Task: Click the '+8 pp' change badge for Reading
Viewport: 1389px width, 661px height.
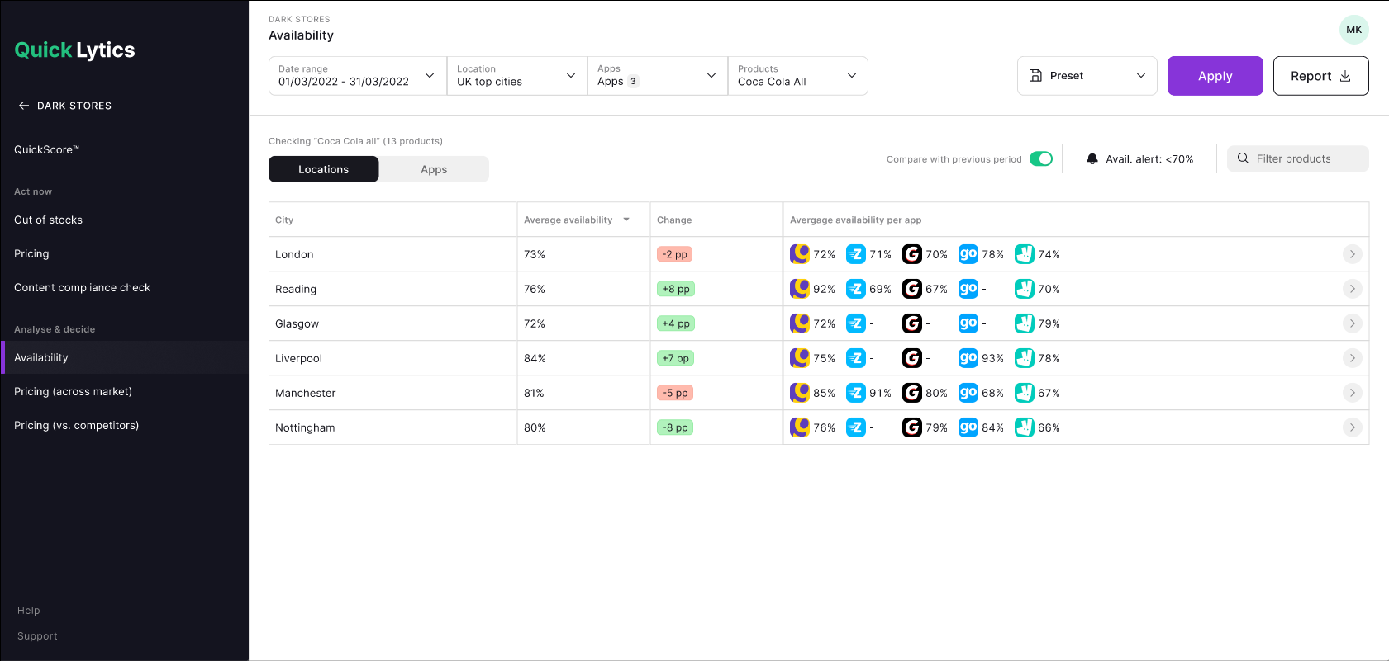Action: (676, 289)
